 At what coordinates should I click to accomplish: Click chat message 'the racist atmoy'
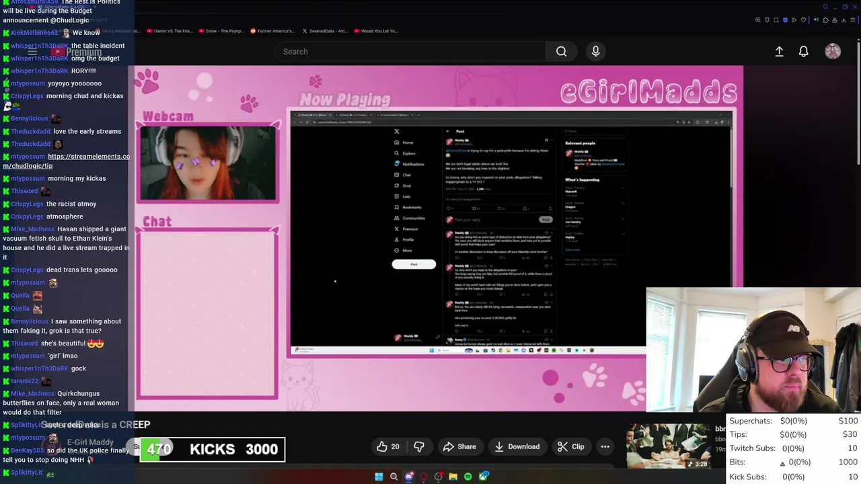click(x=71, y=204)
